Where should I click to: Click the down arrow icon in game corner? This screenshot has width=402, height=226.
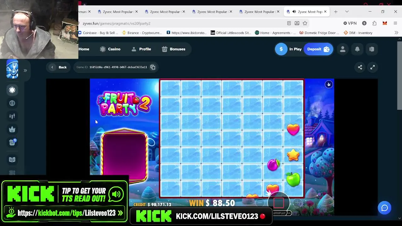(x=329, y=84)
